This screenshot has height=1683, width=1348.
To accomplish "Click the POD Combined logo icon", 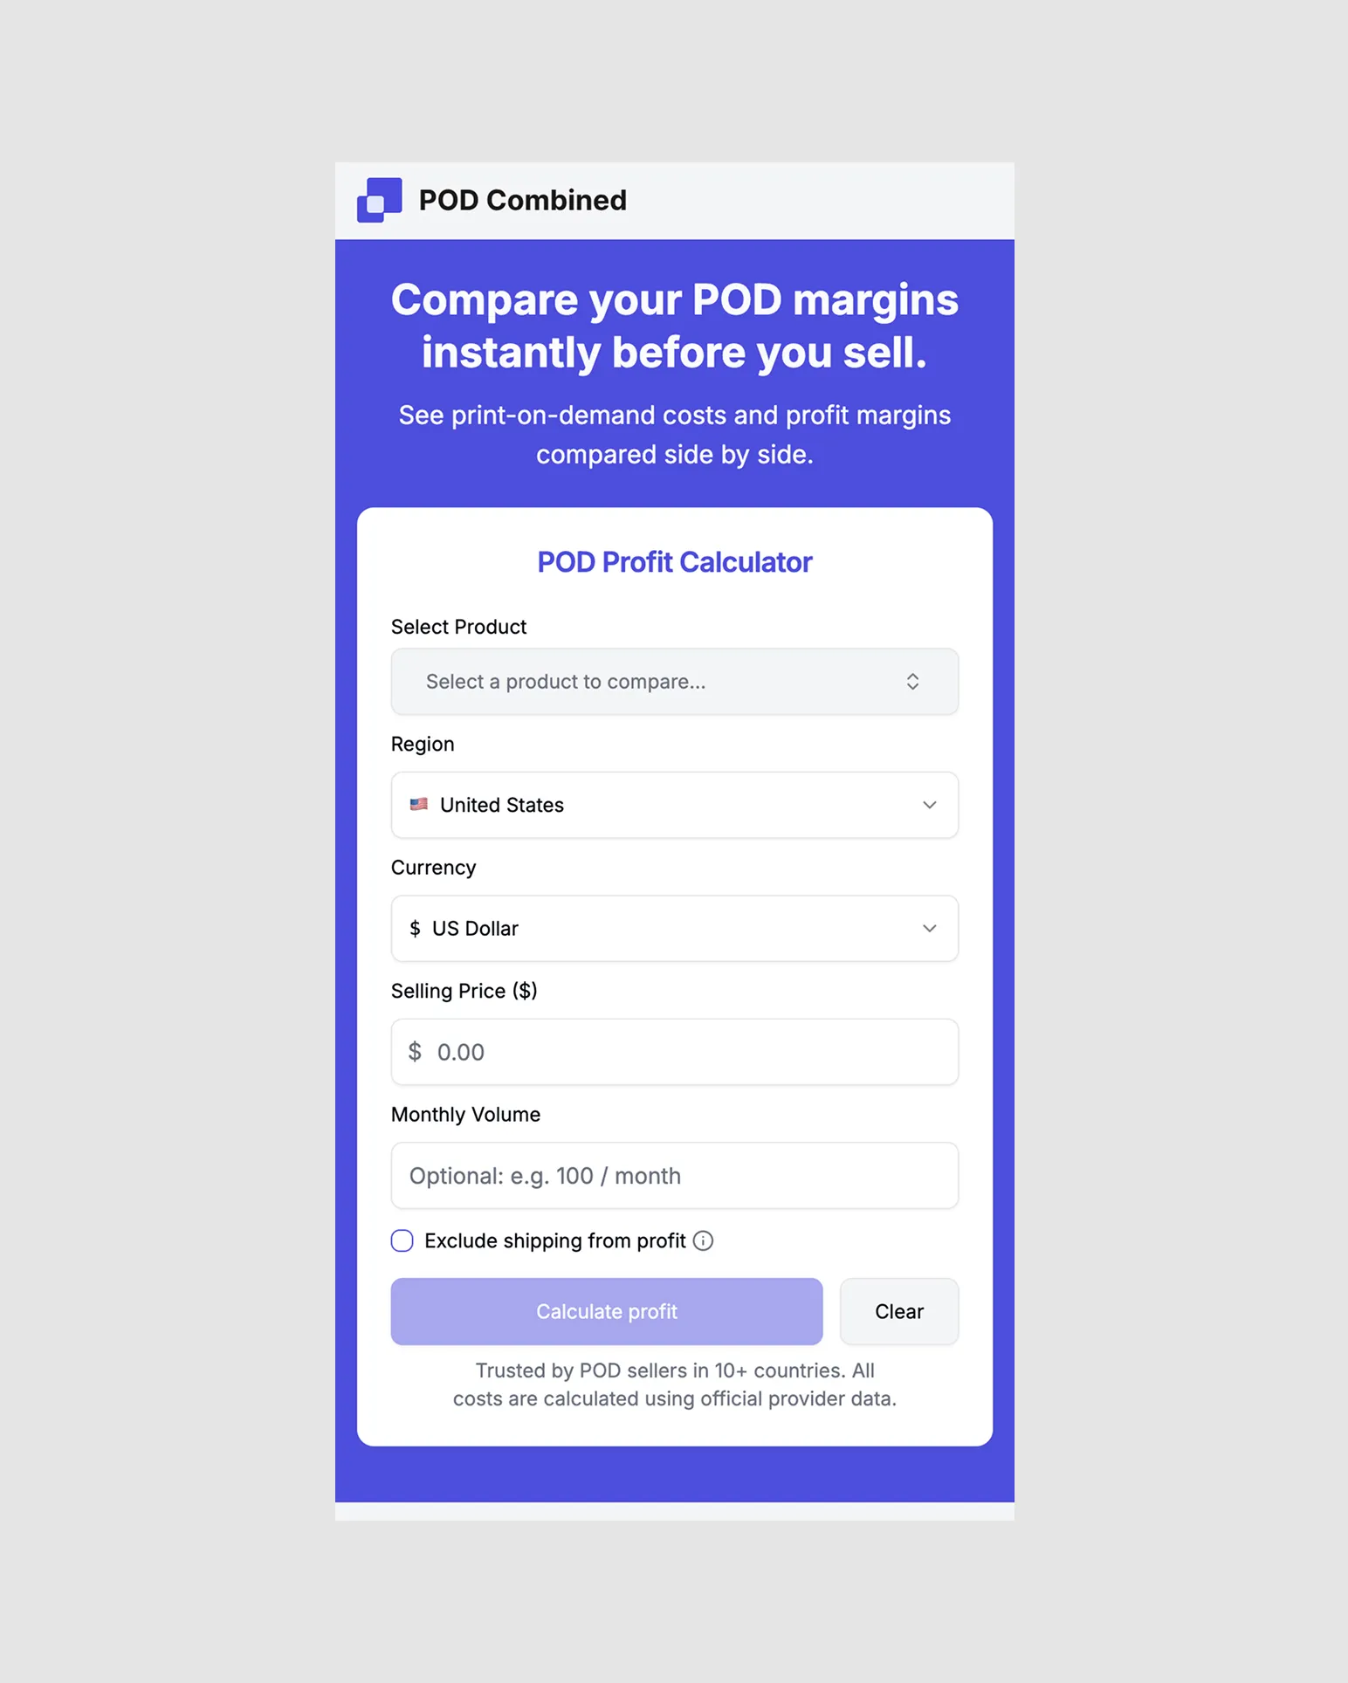I will (x=380, y=200).
